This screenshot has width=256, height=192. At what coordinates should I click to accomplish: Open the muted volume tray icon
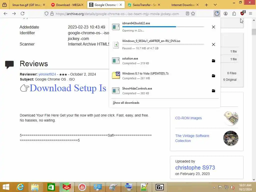point(232,187)
